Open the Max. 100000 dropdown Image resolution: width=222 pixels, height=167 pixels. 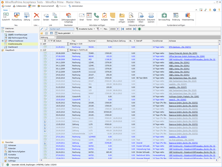118,29
